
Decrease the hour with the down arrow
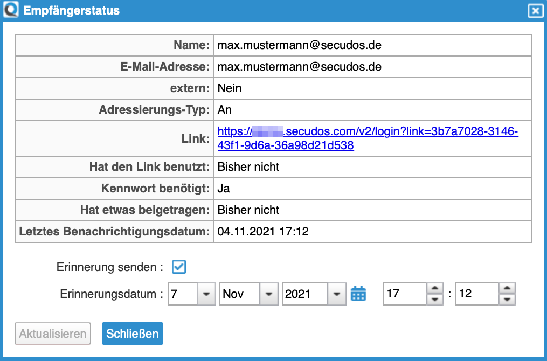pos(434,300)
